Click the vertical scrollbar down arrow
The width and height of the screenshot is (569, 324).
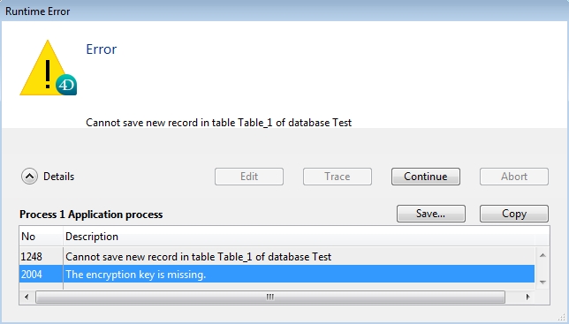[542, 282]
